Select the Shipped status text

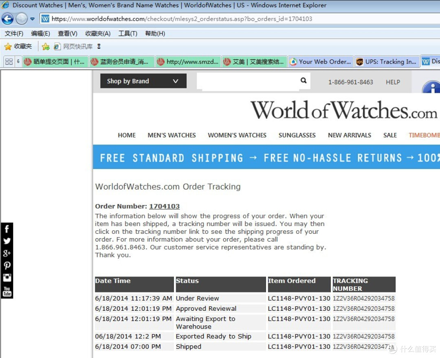[189, 347]
